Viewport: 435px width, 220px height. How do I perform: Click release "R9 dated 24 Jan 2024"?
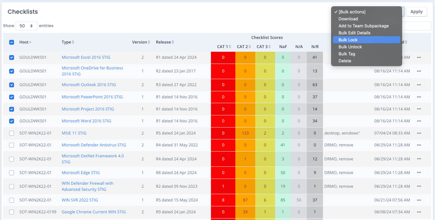176,212
